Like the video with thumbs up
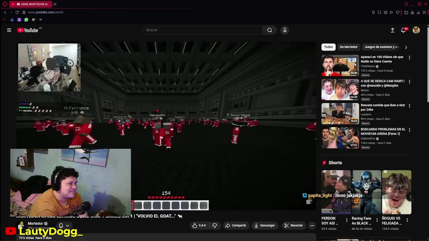Viewport: 429px width, 241px height. 199,226
